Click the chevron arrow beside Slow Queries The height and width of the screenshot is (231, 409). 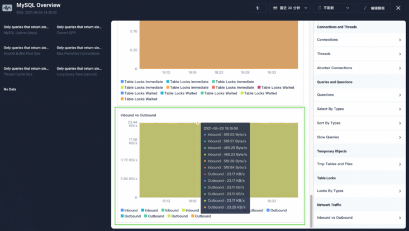400,137
